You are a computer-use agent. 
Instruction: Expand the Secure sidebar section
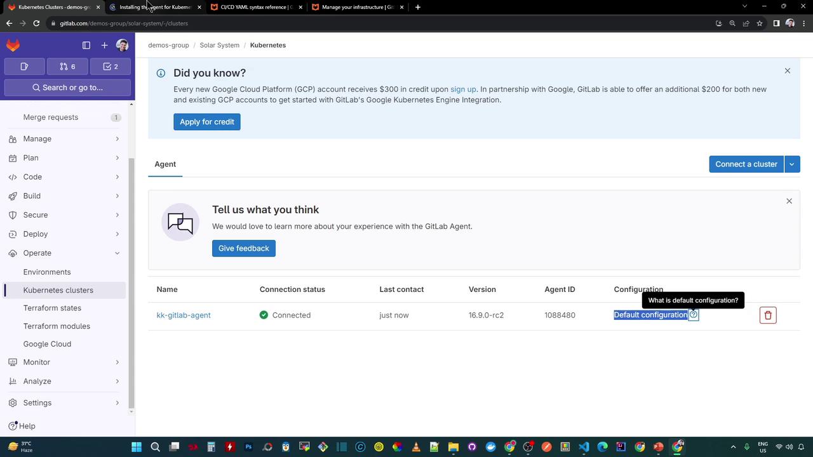click(x=65, y=215)
